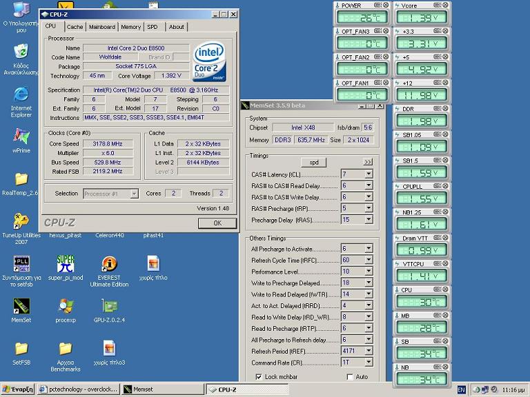Open the Start button on taskbar
The height and width of the screenshot is (397, 530).
(x=17, y=389)
